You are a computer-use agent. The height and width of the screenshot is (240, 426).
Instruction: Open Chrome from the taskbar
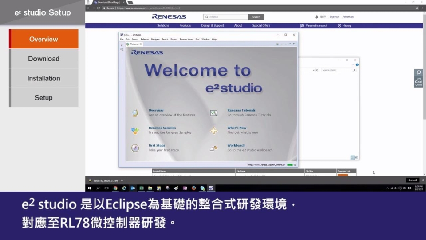[115, 188]
